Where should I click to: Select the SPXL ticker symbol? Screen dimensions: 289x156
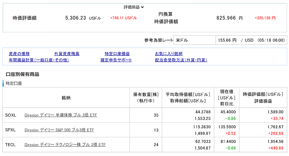[10, 130]
